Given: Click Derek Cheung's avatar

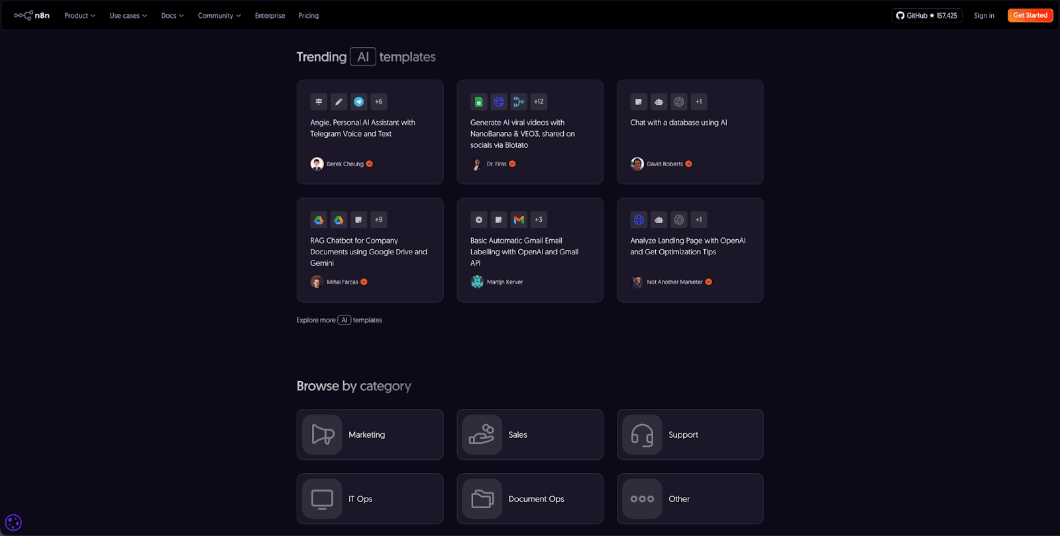Looking at the screenshot, I should pyautogui.click(x=317, y=164).
